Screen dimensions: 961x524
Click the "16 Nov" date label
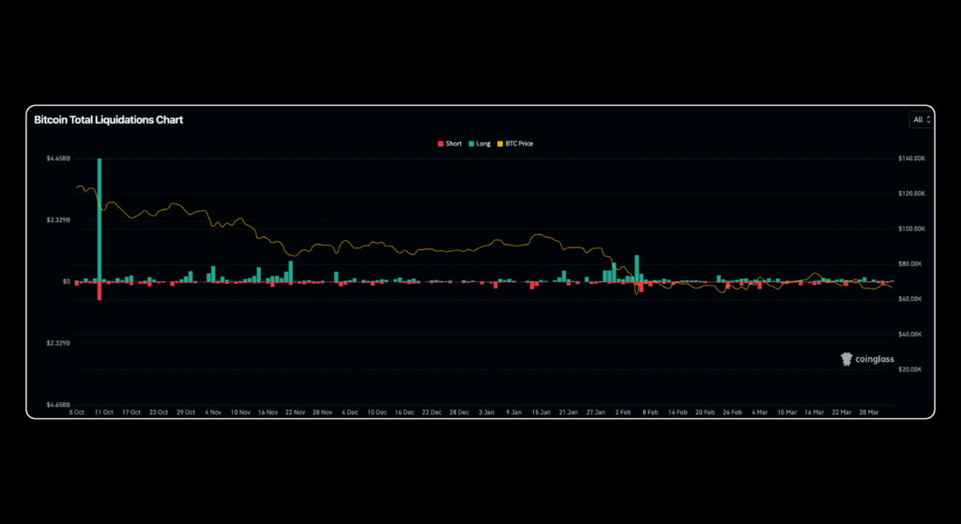(267, 412)
